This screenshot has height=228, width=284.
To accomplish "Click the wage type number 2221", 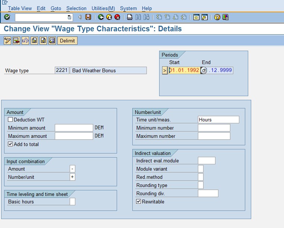I will (62, 70).
